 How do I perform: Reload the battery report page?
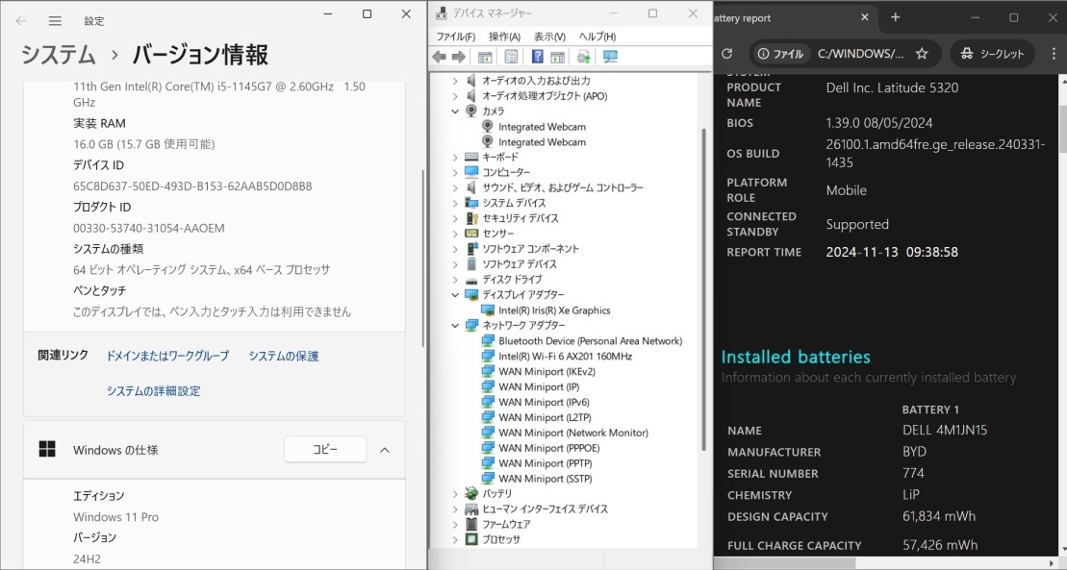pyautogui.click(x=726, y=54)
